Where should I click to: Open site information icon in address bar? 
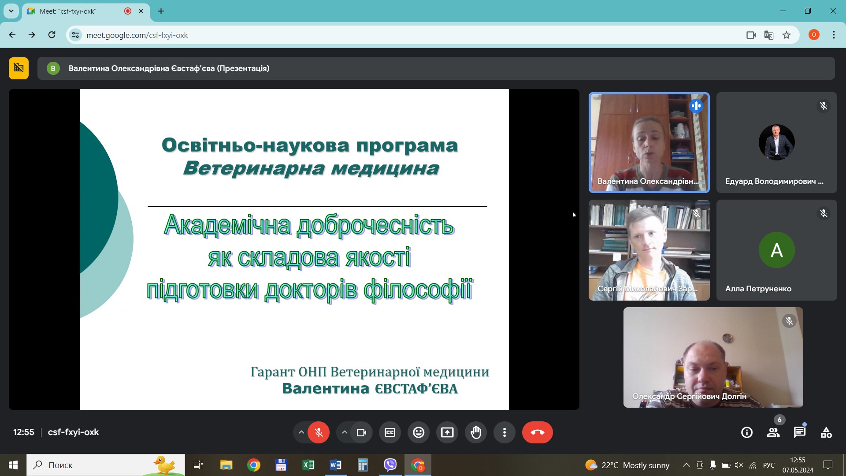tap(76, 35)
